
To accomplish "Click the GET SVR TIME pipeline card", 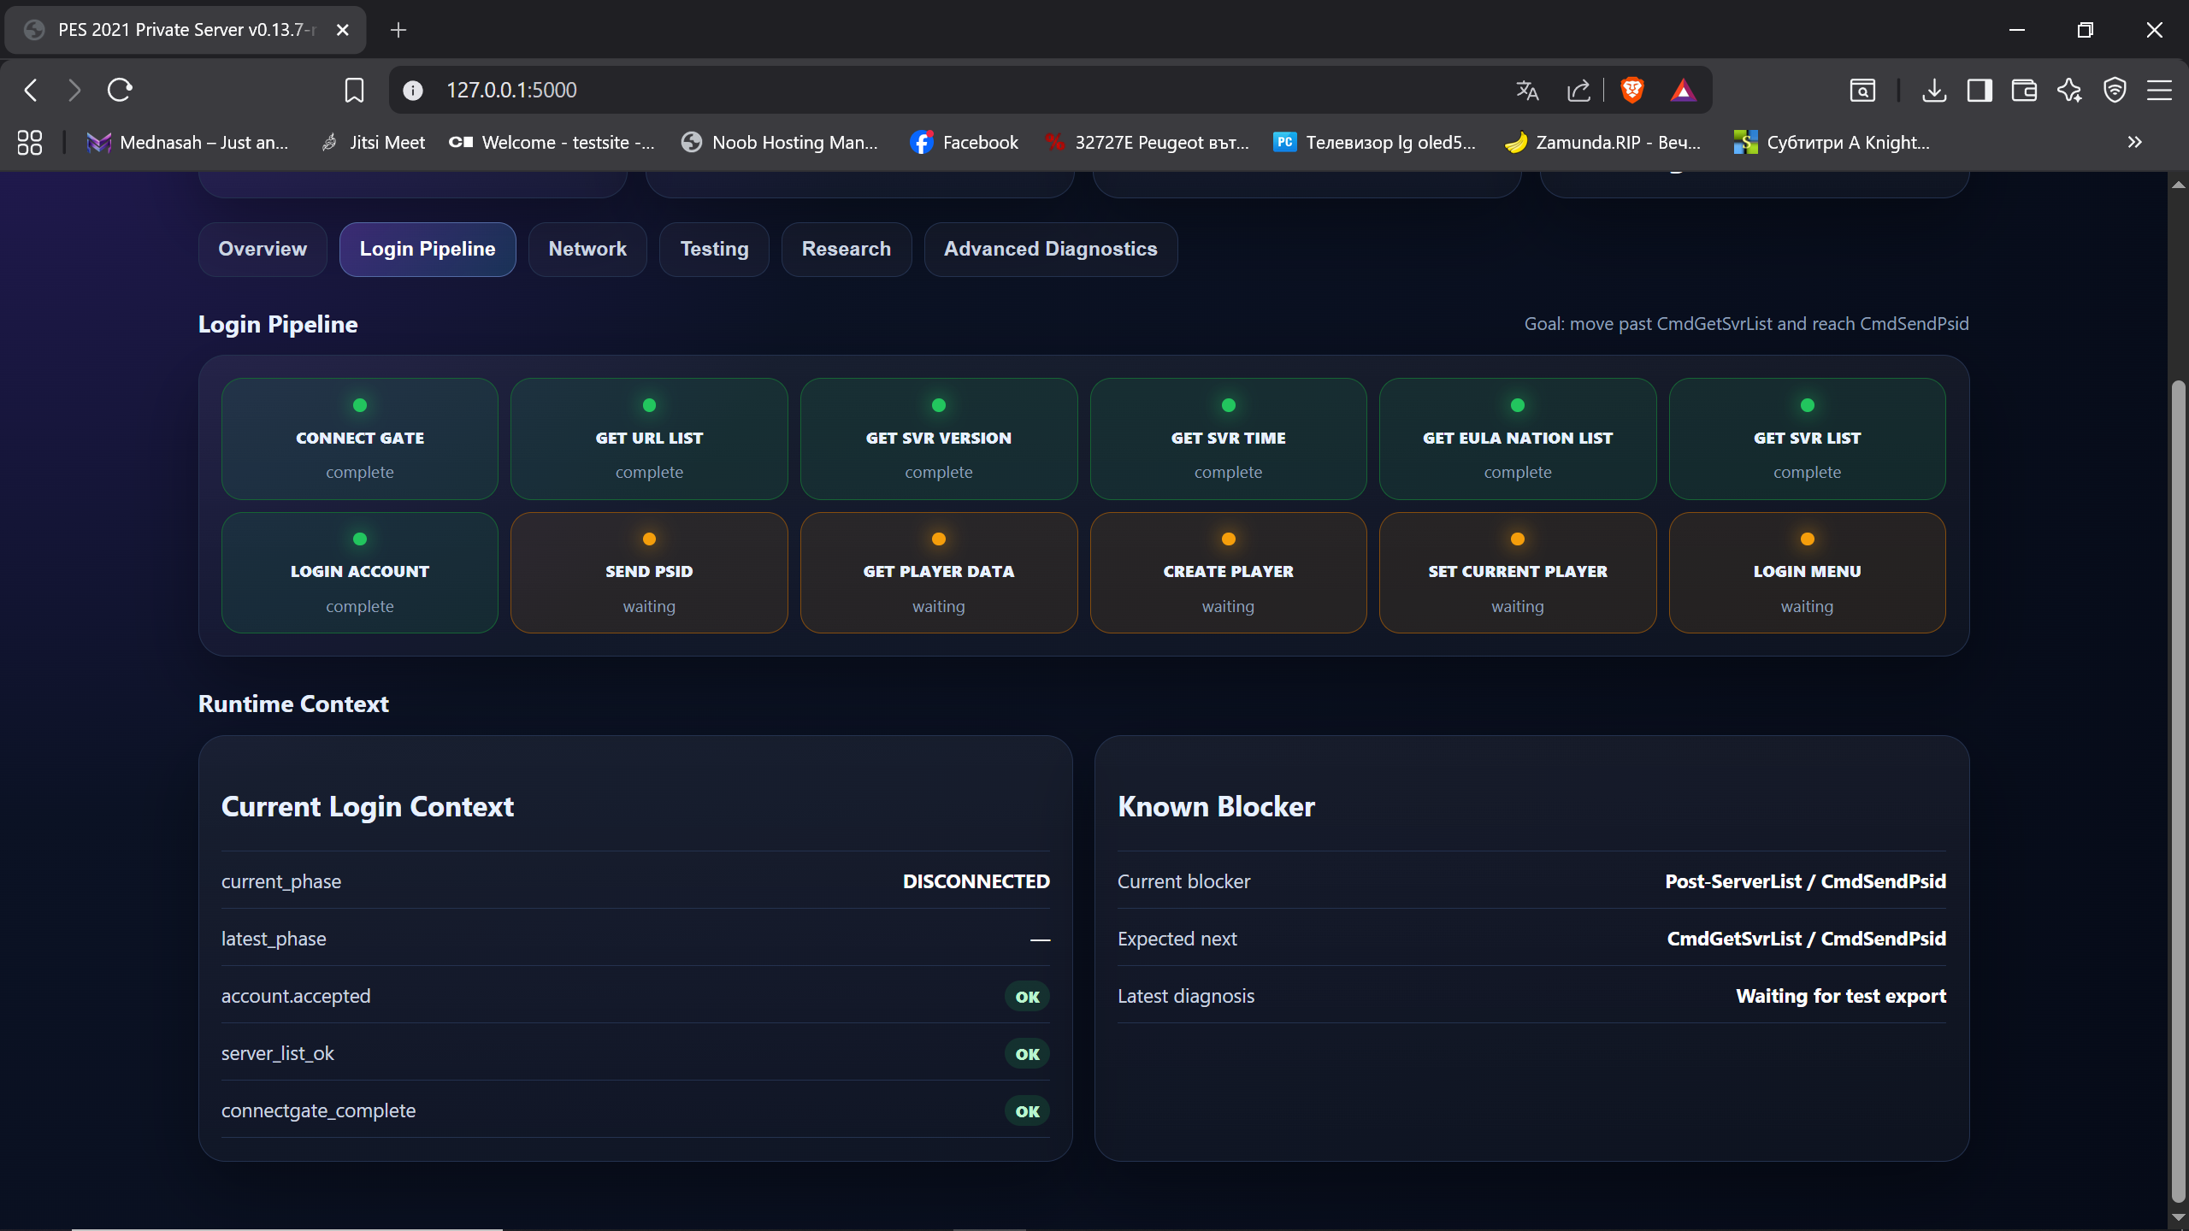I will [x=1228, y=439].
